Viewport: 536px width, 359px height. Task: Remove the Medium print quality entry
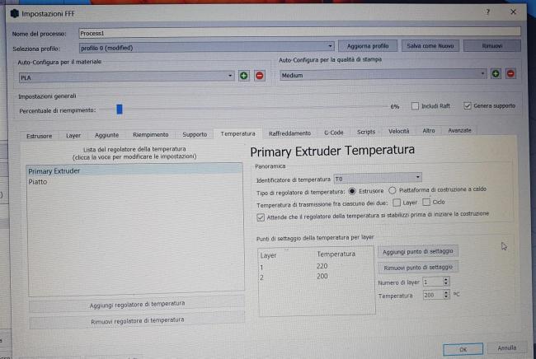[510, 73]
